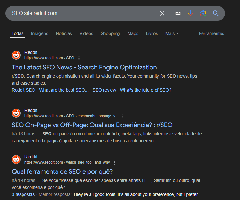240x200 pixels.
Task: Follow the What are the best SEO... sitelink
Action: click(64, 90)
